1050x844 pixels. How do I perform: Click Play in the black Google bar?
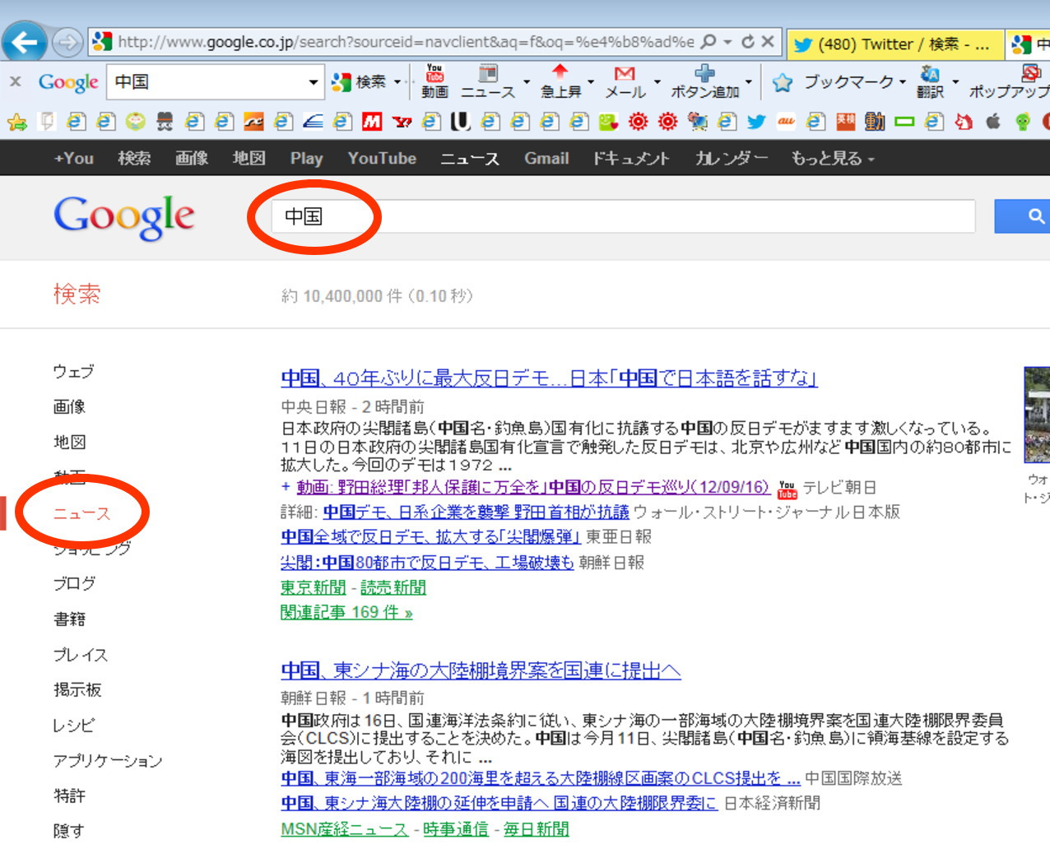coord(306,158)
